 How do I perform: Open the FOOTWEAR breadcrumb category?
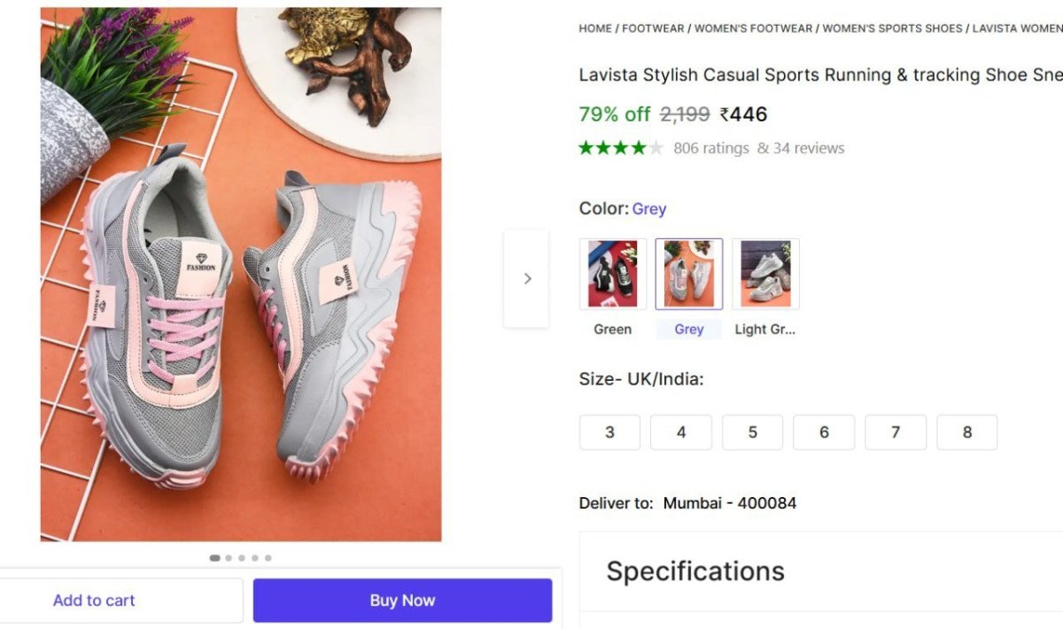tap(653, 27)
